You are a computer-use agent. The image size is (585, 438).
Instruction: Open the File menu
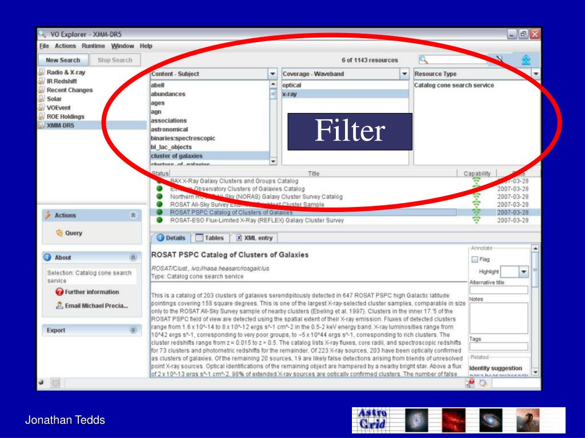(44, 46)
